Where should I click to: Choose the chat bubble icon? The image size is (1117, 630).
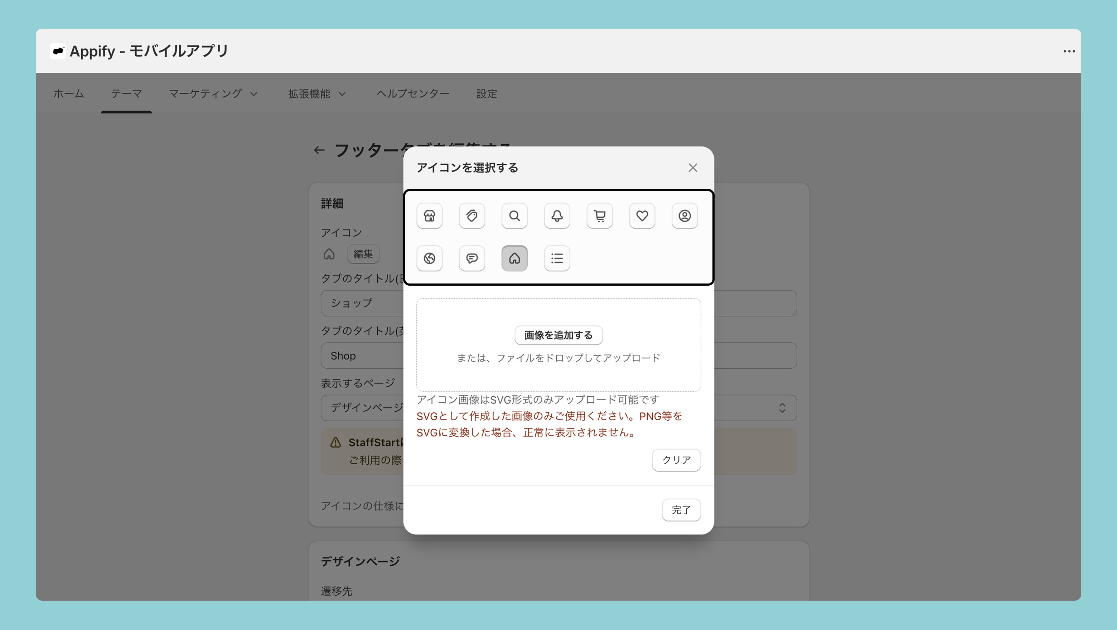[x=472, y=258]
